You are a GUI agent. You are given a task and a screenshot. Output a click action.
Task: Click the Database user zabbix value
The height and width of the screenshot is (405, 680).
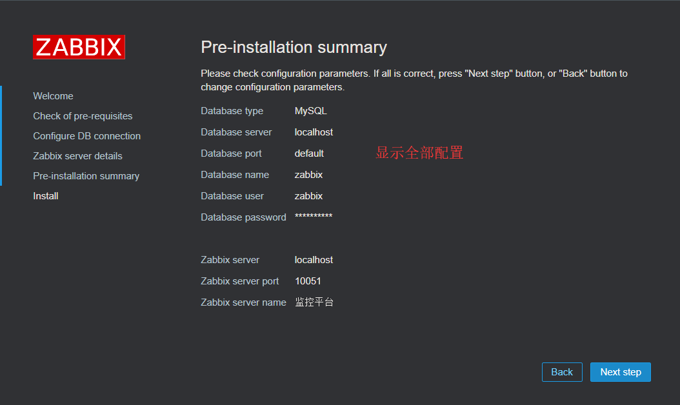point(308,196)
